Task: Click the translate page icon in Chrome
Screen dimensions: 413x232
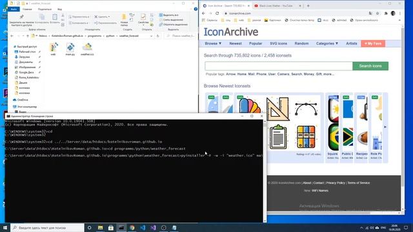Action: pos(370,14)
